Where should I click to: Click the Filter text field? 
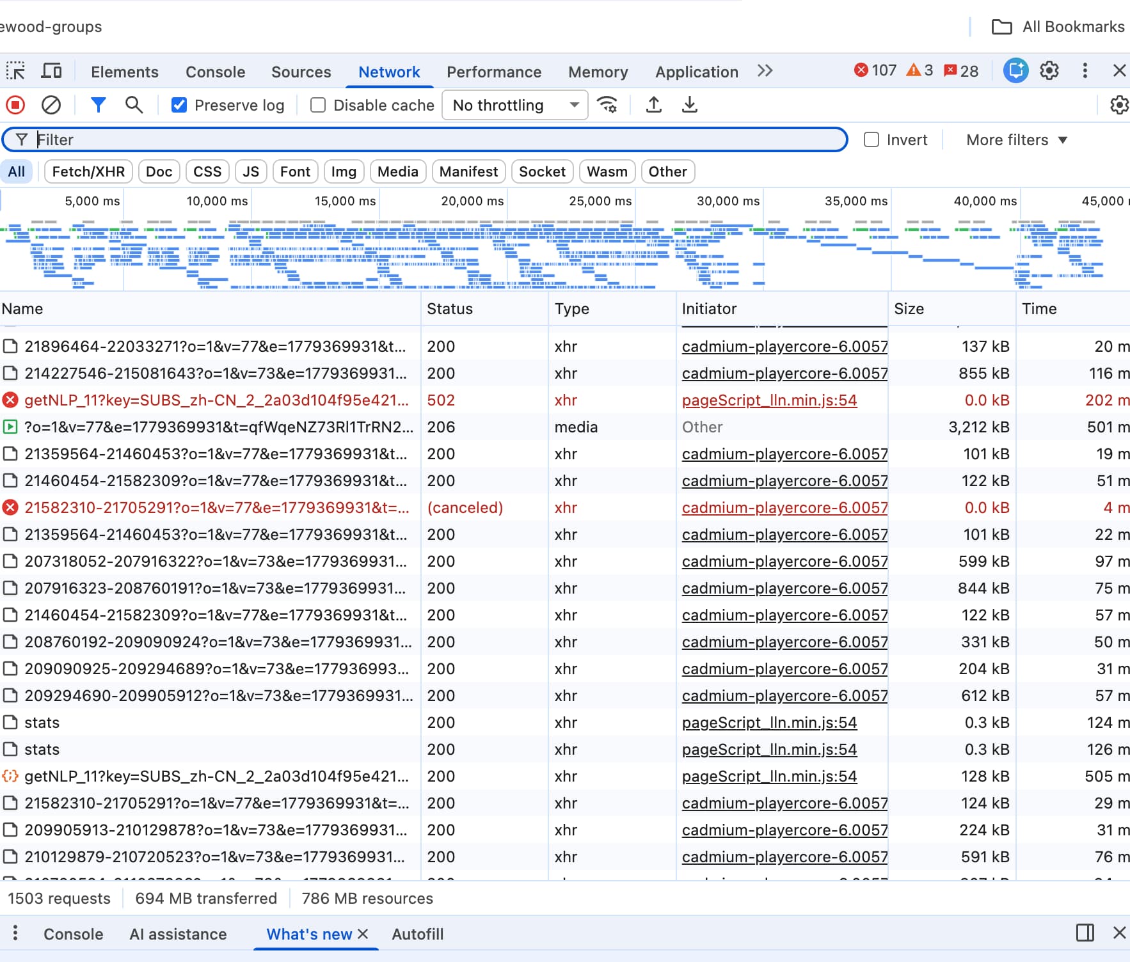(425, 139)
